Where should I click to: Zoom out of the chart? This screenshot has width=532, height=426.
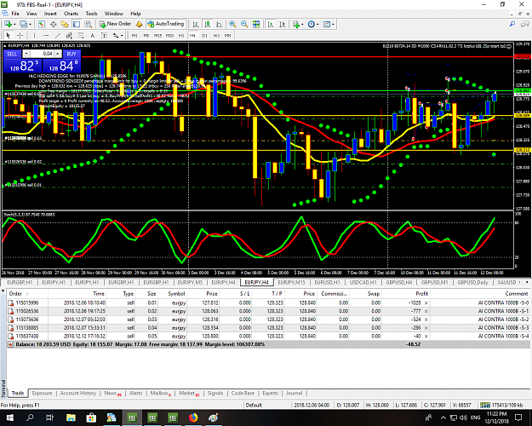click(x=244, y=24)
